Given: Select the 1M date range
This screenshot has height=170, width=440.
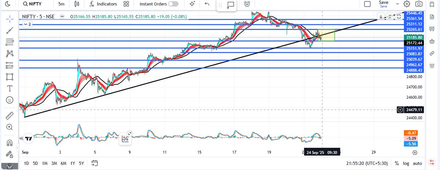Looking at the screenshot, I should pyautogui.click(x=45, y=163).
